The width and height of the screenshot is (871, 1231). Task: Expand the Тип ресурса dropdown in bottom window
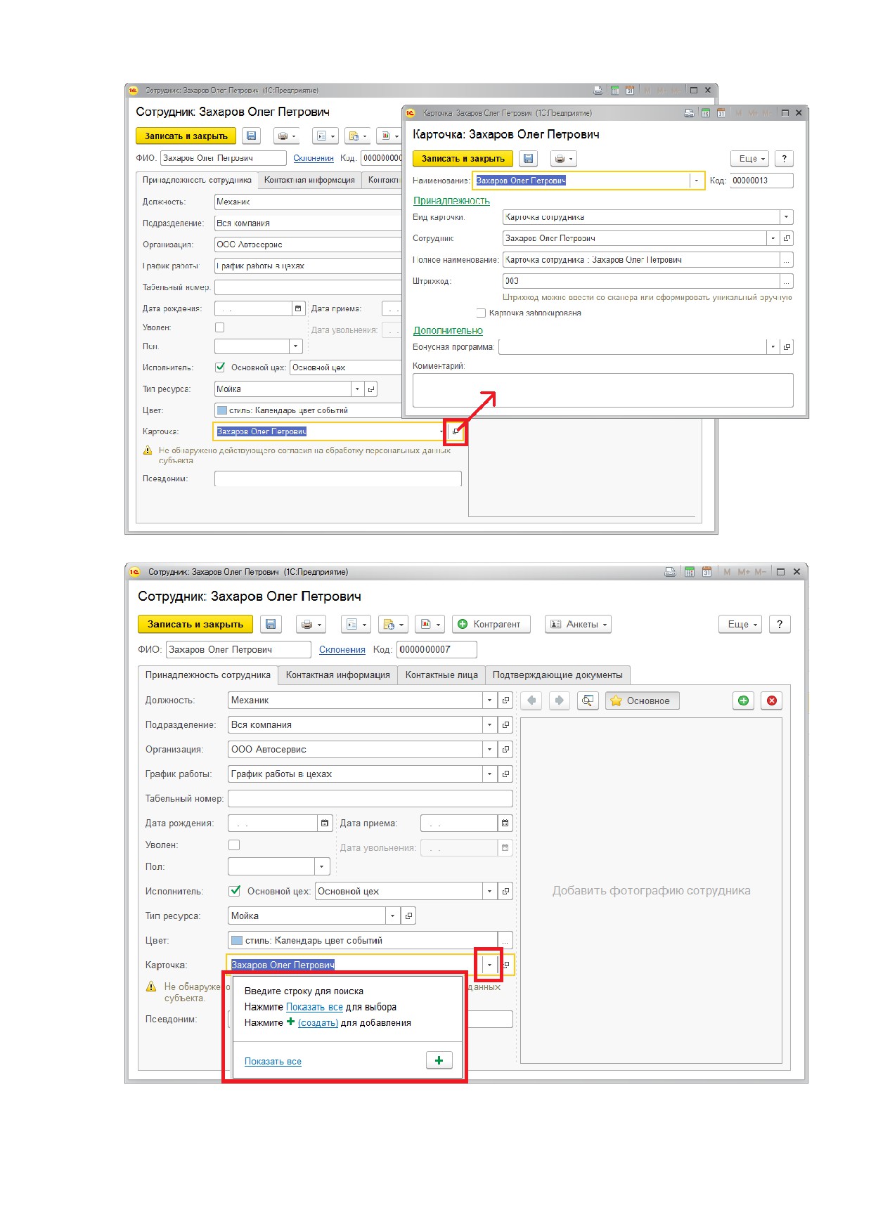(393, 916)
